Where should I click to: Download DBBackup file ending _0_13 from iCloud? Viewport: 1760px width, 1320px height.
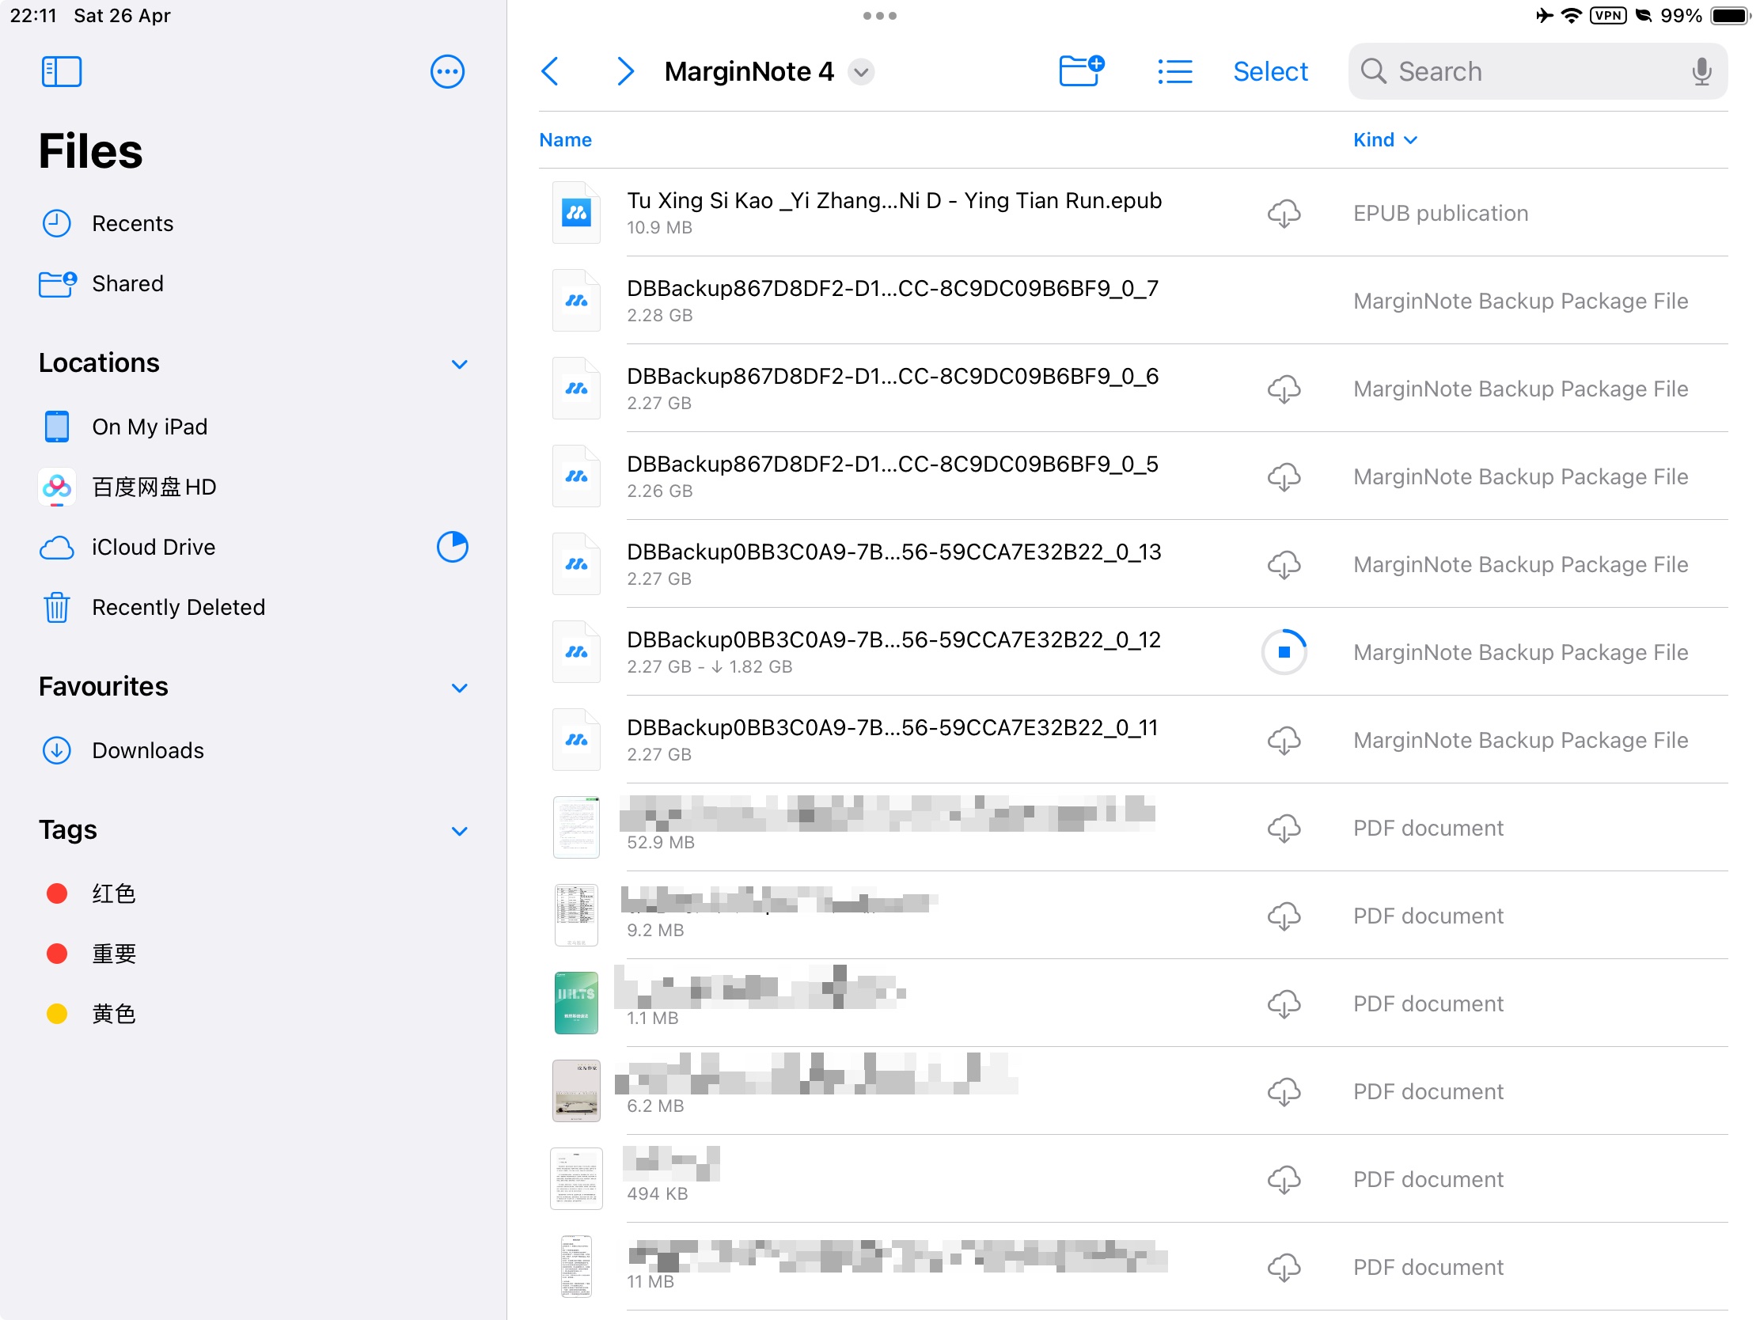tap(1284, 565)
